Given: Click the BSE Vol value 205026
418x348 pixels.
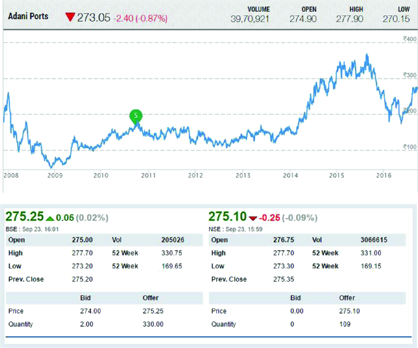Looking at the screenshot, I should coord(173,240).
